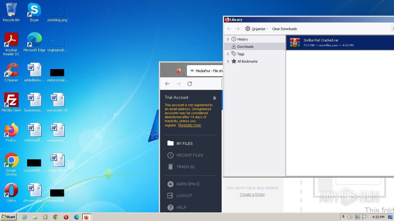Switch to the MediaFire browser tab
The image size is (394, 221).
[x=205, y=71]
